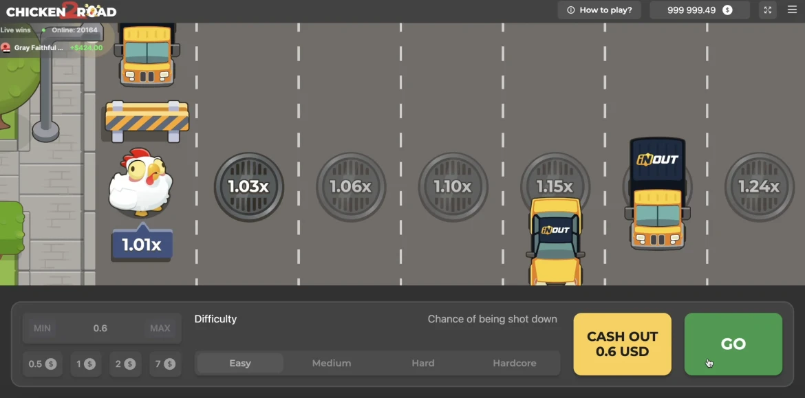Image resolution: width=805 pixels, height=398 pixels.
Task: Click the +$424.00 win amount
Action: (x=86, y=47)
